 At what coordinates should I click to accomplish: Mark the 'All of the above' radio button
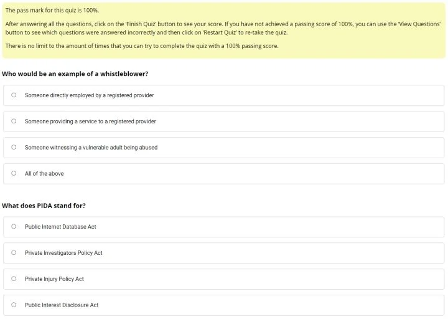[14, 174]
